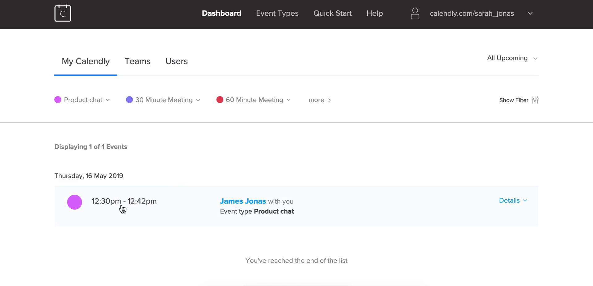The width and height of the screenshot is (593, 286).
Task: Click the user profile avatar icon
Action: (x=415, y=14)
